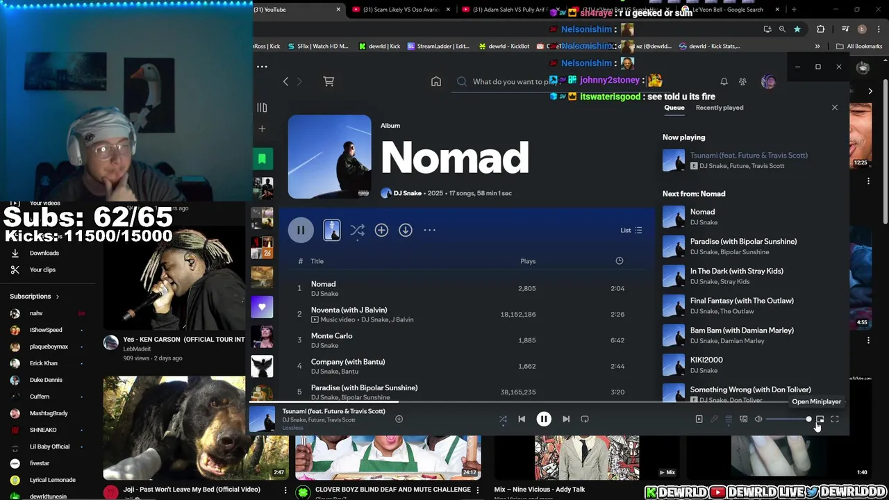The image size is (889, 500).
Task: Open the Spotify cart icon
Action: [x=329, y=81]
